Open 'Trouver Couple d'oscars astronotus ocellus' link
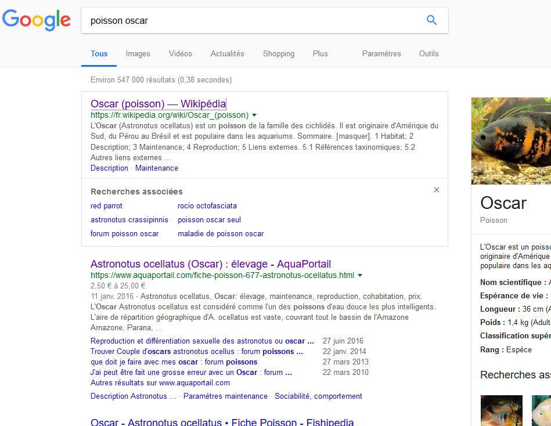This screenshot has width=551, height=426. [196, 352]
